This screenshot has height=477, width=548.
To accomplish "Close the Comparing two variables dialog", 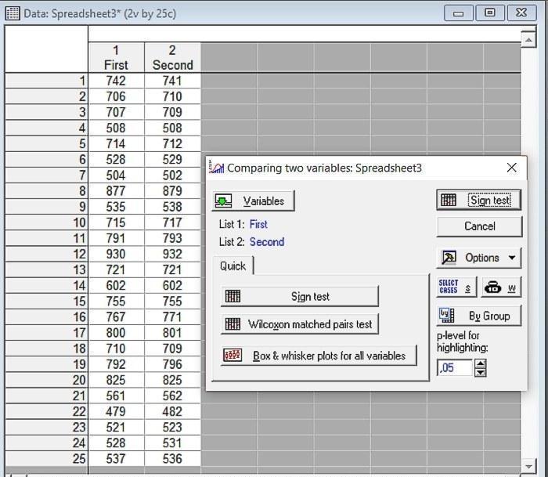I will [x=511, y=168].
